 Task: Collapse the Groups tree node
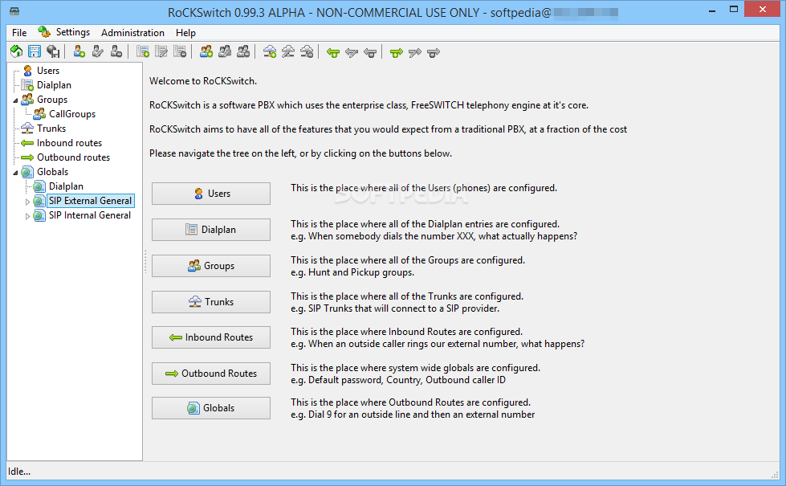[x=15, y=100]
